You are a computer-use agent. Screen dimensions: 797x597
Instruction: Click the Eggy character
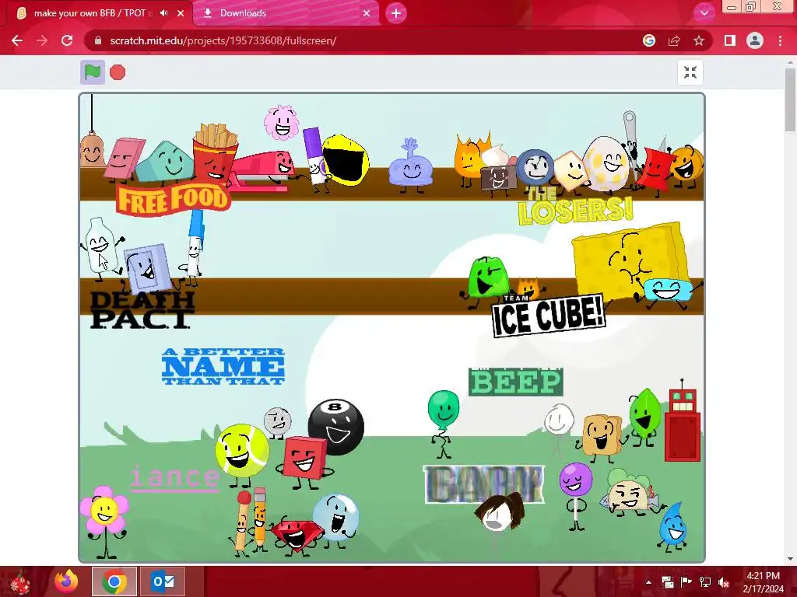click(x=606, y=163)
